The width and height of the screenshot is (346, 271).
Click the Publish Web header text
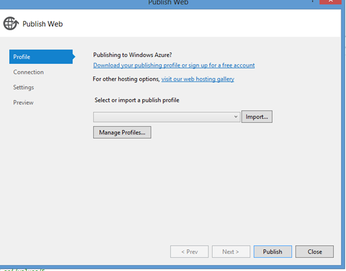pos(43,24)
